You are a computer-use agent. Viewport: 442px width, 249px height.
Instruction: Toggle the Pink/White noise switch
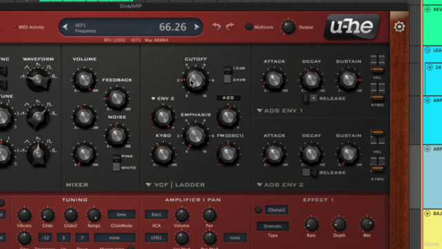[x=116, y=163]
